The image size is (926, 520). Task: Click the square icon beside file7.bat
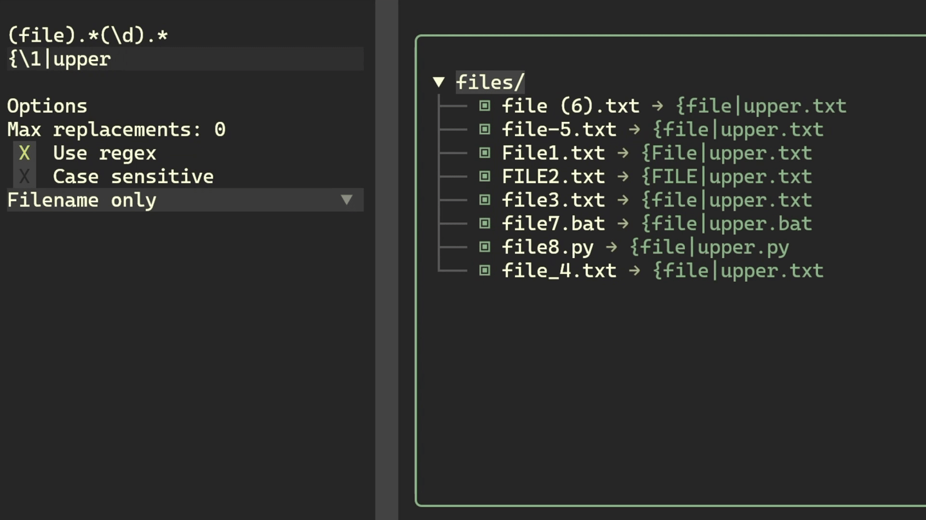[x=485, y=223]
